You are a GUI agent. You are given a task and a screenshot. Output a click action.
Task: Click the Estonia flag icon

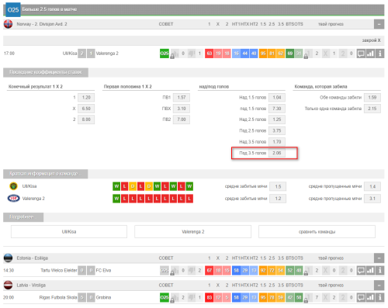[9, 258]
